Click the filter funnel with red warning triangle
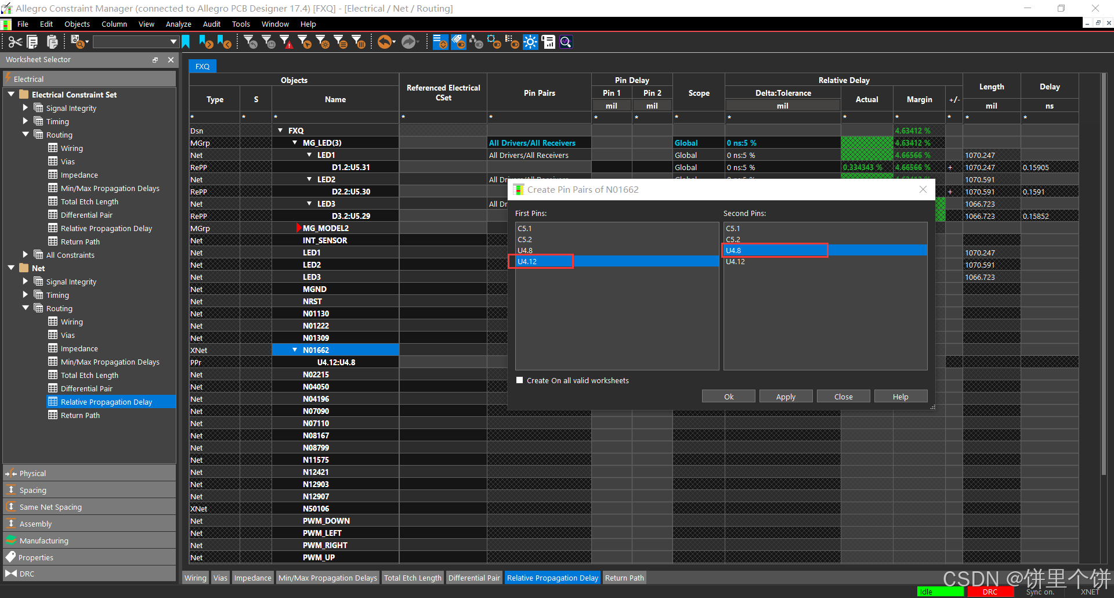Viewport: 1114px width, 598px height. 286,42
